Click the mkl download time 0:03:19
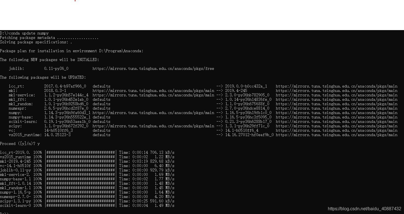Screen dimensions: 404x214 (140, 161)
